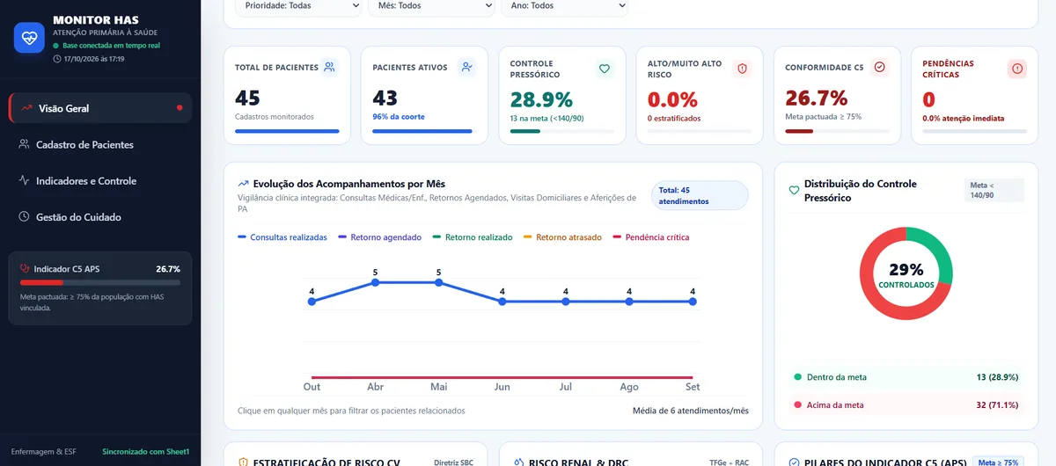1056x466 pixels.
Task: Click the Monitor HAS heart logo icon
Action: (29, 38)
